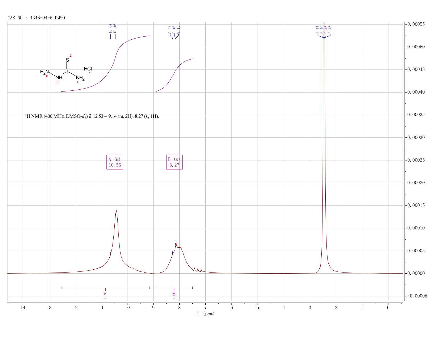The height and width of the screenshot is (339, 439).
Task: Select the B (s) 8.27 multiplet box
Action: pyautogui.click(x=174, y=162)
